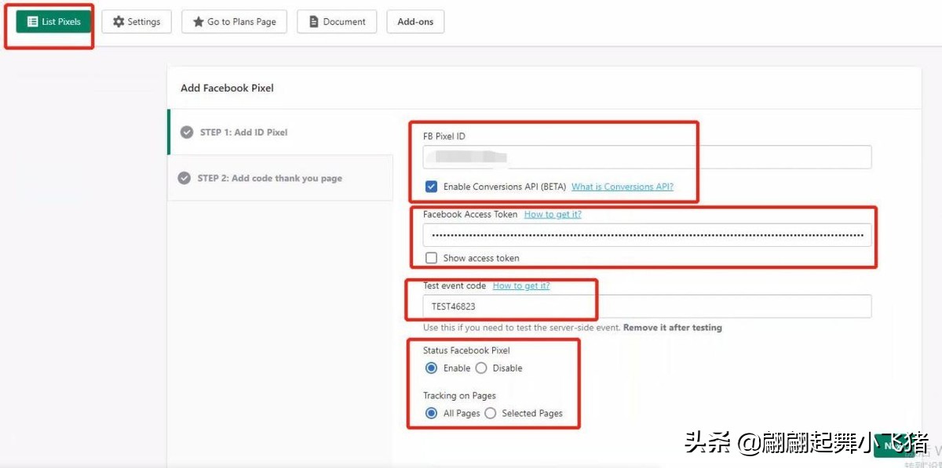Open the What is Conversions API link
This screenshot has width=942, height=468.
(x=623, y=187)
